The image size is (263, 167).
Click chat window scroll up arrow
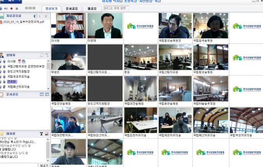pyautogui.click(x=48, y=139)
